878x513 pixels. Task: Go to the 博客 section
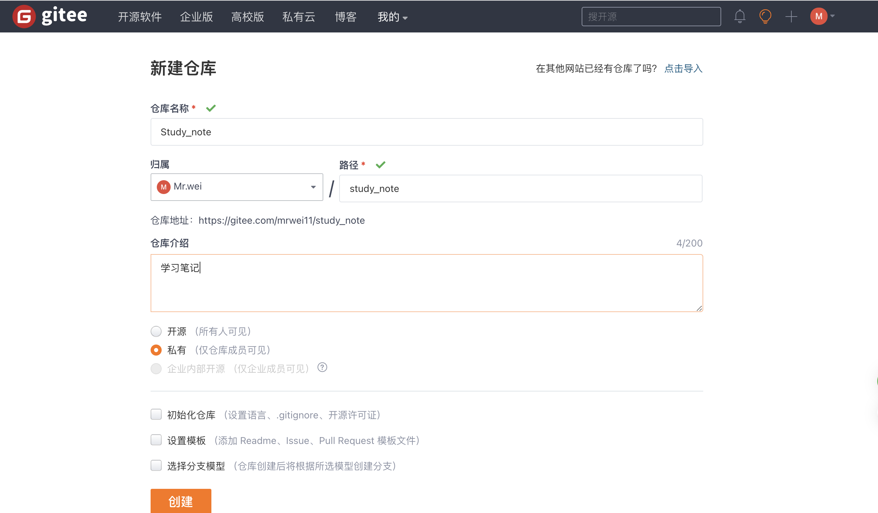(345, 17)
